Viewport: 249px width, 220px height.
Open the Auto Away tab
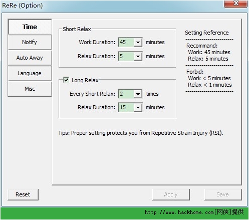pyautogui.click(x=30, y=58)
